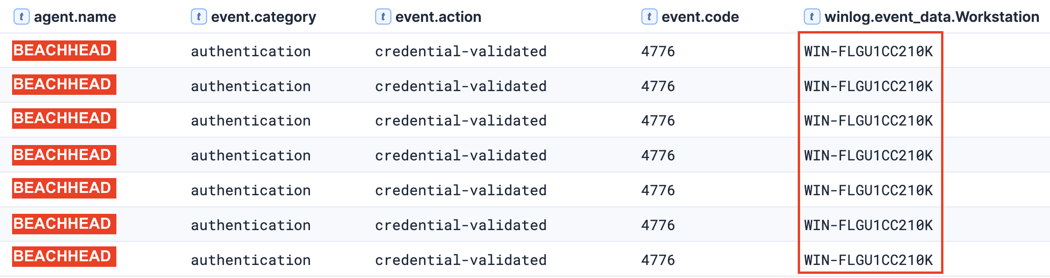Select the winlog.event_data.Workstation column header
Viewport: 1050px width, 278px height.
tap(932, 17)
